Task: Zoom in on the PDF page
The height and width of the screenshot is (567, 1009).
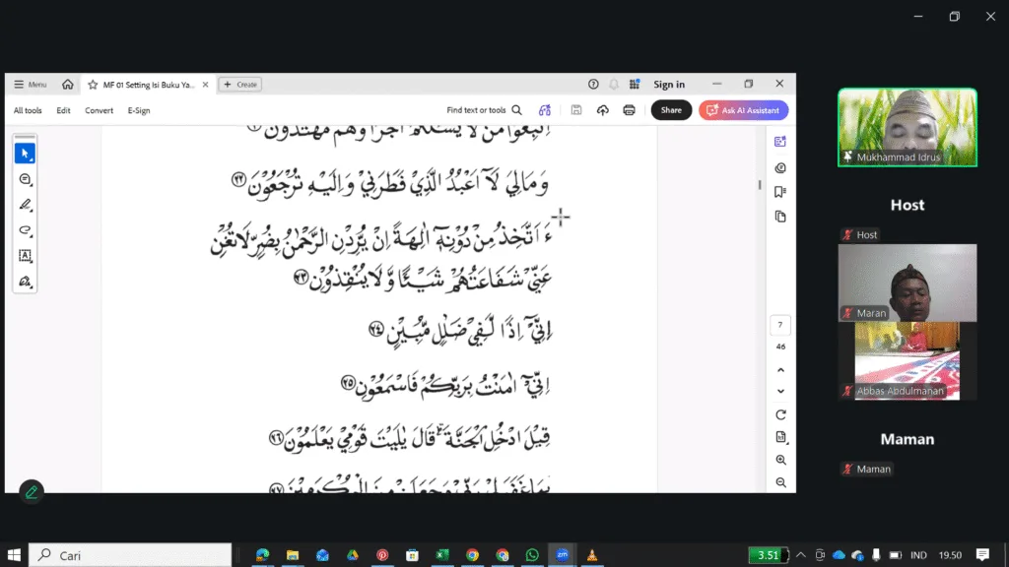Action: click(780, 460)
